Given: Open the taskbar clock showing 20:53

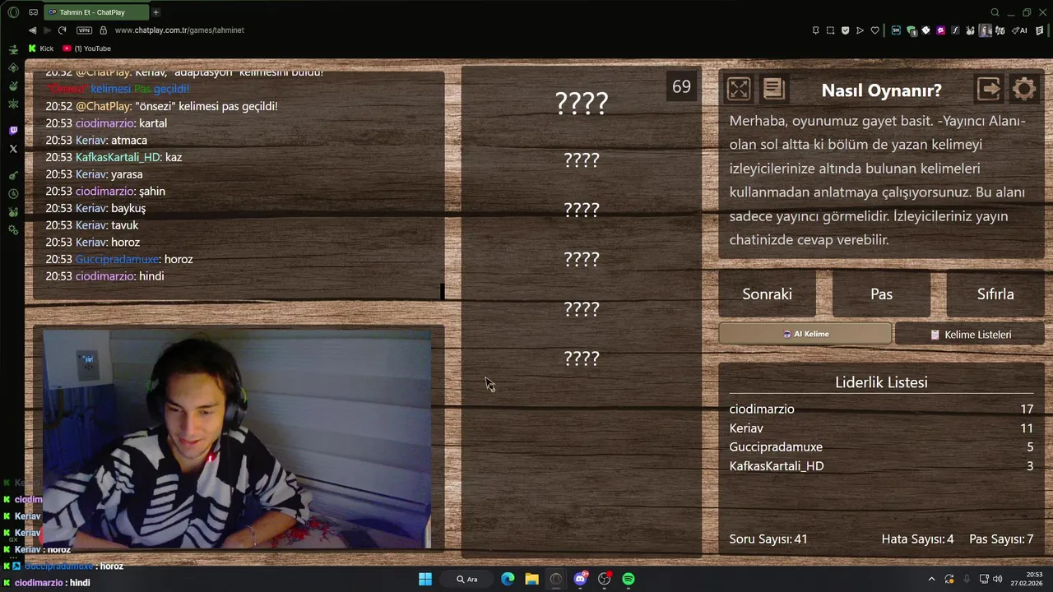Looking at the screenshot, I should (1027, 579).
